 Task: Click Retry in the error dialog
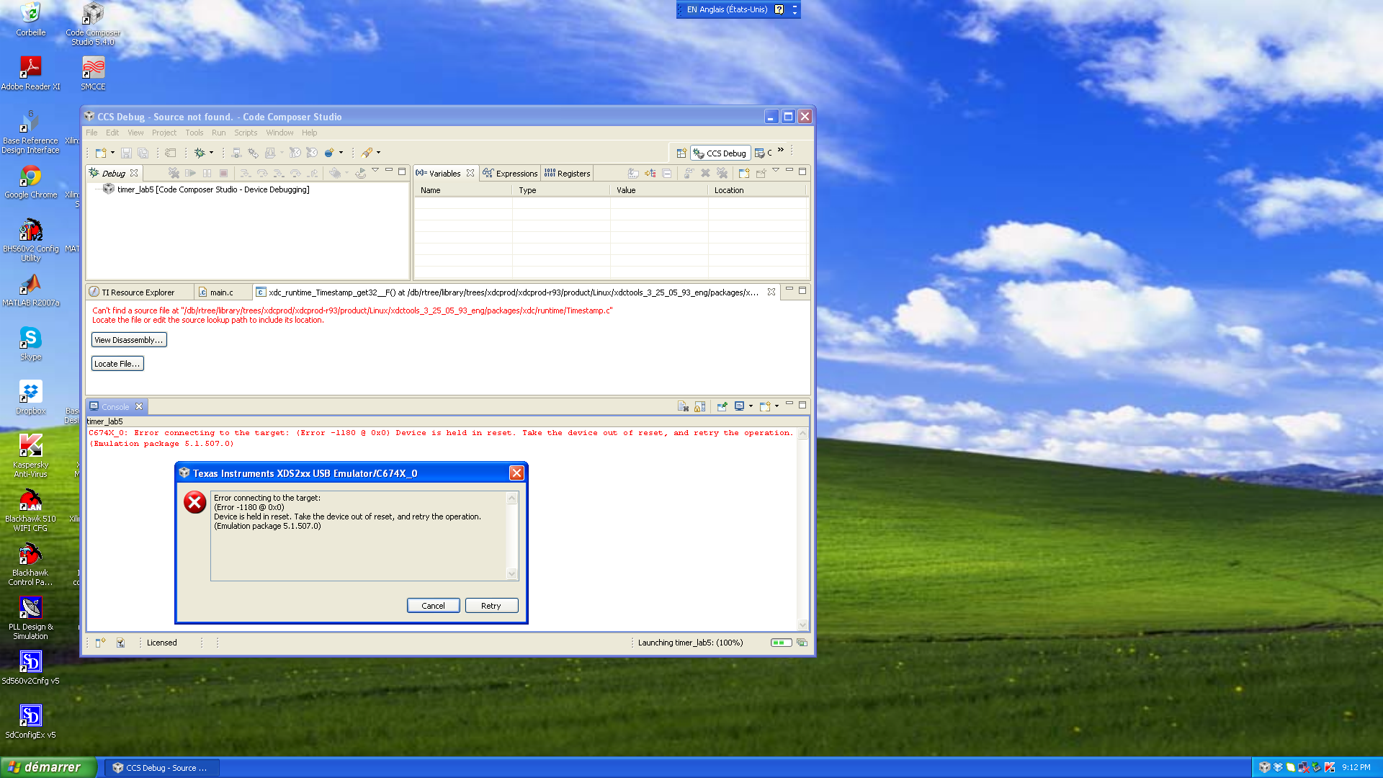491,606
